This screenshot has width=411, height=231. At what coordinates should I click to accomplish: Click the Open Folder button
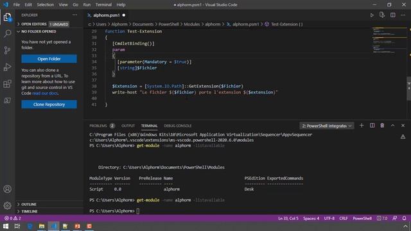tap(49, 58)
